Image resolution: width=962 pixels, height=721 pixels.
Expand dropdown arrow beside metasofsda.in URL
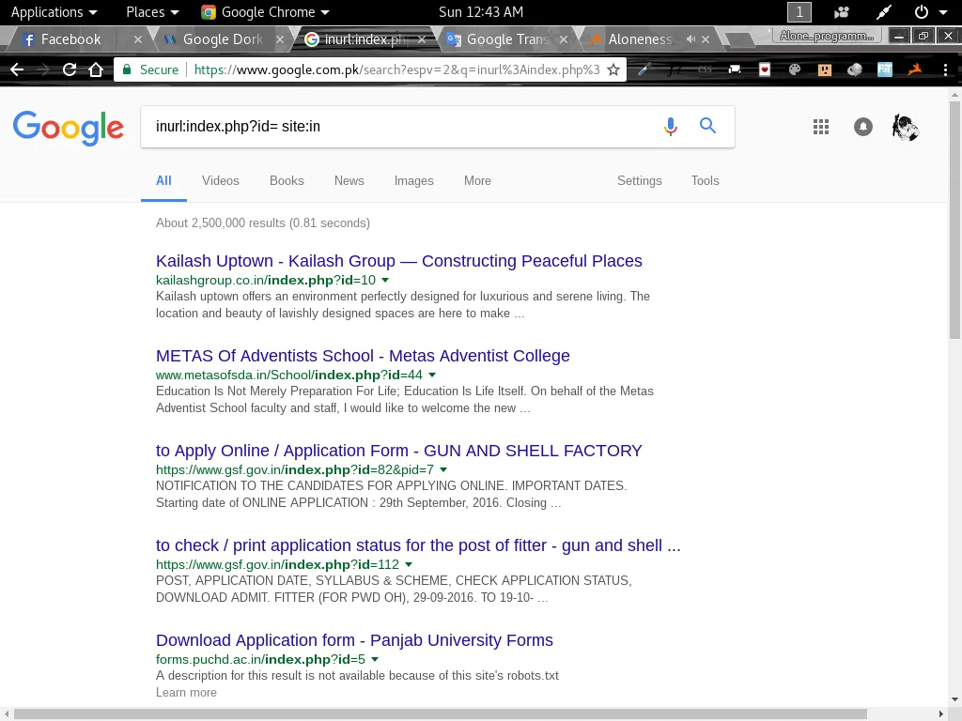[x=432, y=375]
